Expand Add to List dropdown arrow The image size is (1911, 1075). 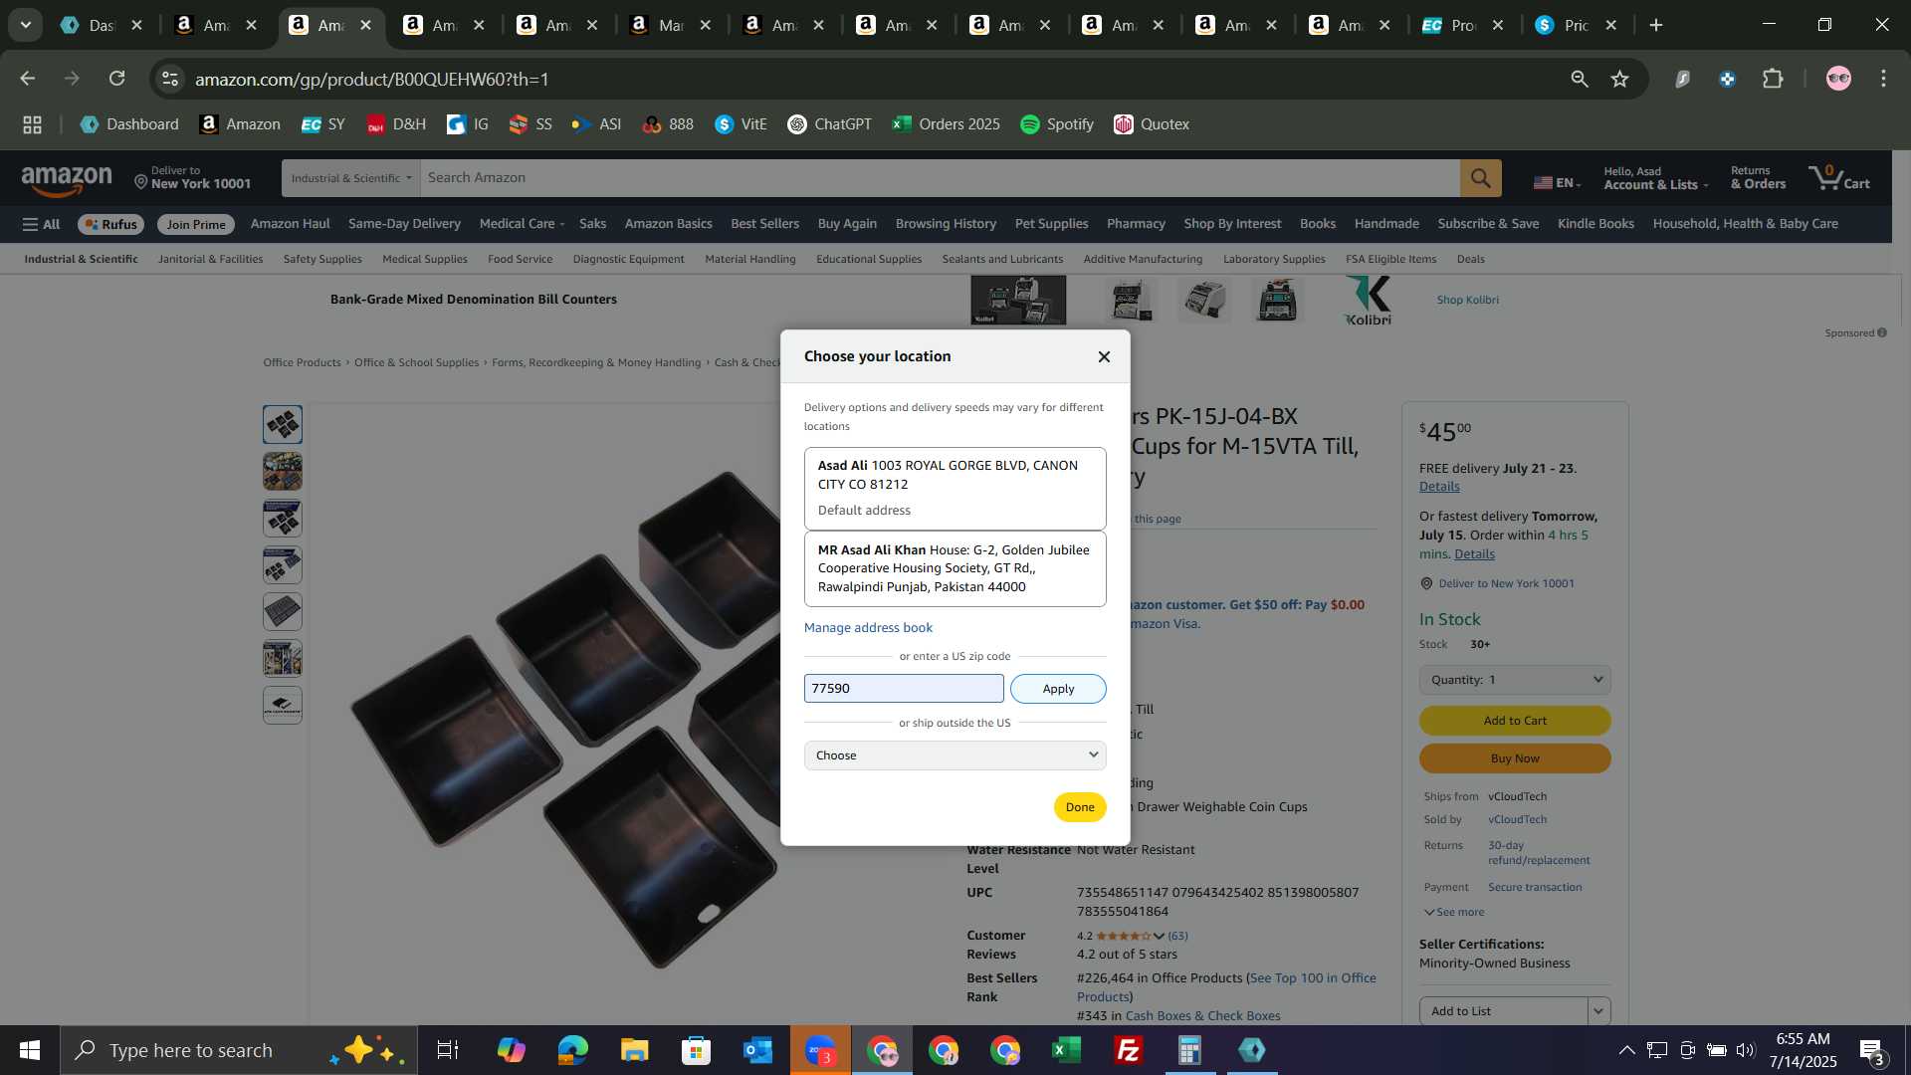pos(1598,1011)
